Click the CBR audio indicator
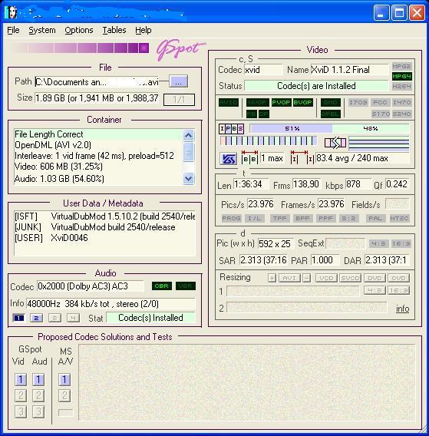429x436 pixels. pyautogui.click(x=162, y=286)
